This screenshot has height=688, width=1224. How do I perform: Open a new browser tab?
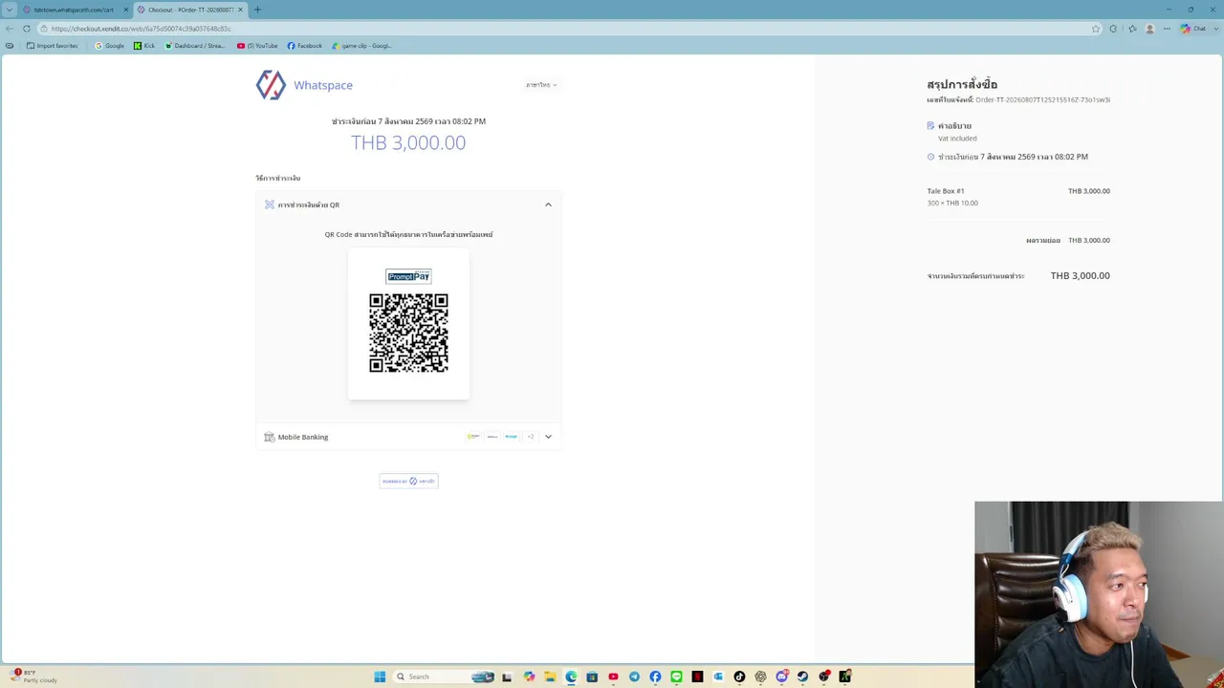click(x=257, y=10)
